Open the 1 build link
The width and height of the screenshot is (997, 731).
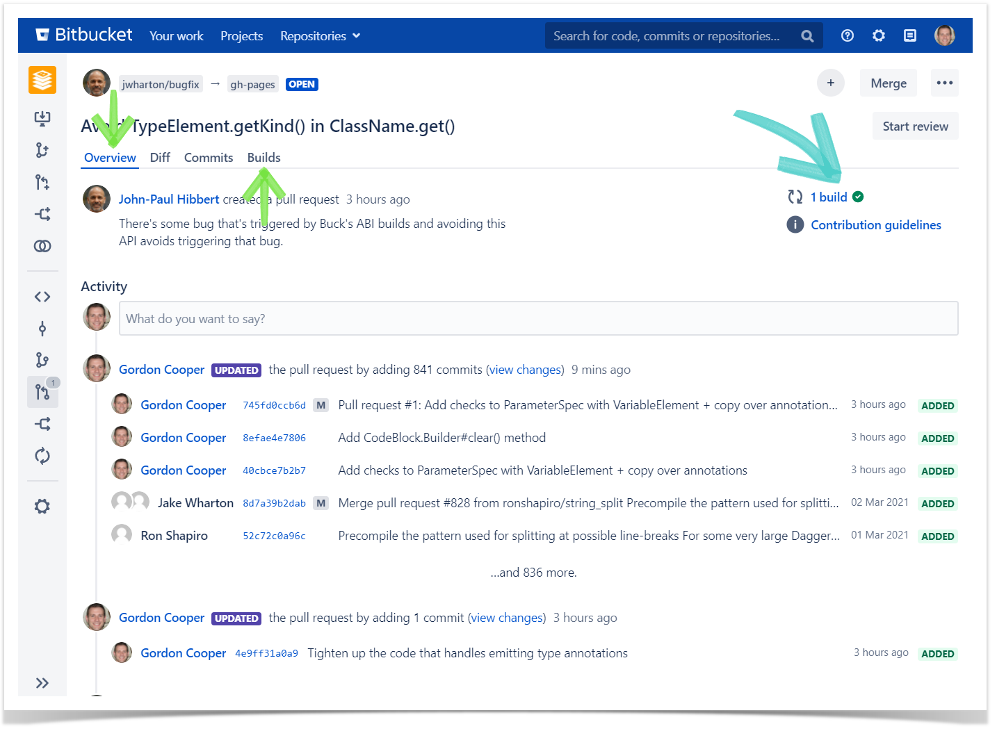(x=829, y=197)
